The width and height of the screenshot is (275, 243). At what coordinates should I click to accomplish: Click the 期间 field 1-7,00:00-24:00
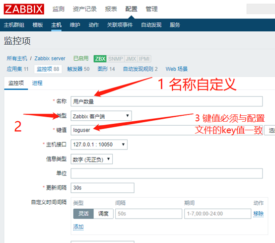pos(217,214)
